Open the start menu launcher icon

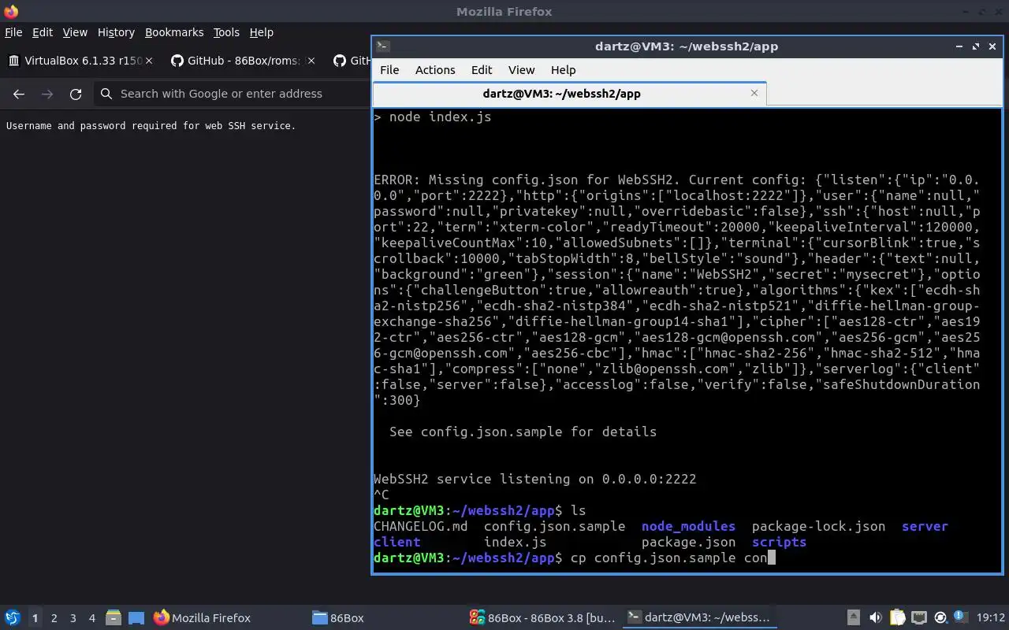pos(13,618)
